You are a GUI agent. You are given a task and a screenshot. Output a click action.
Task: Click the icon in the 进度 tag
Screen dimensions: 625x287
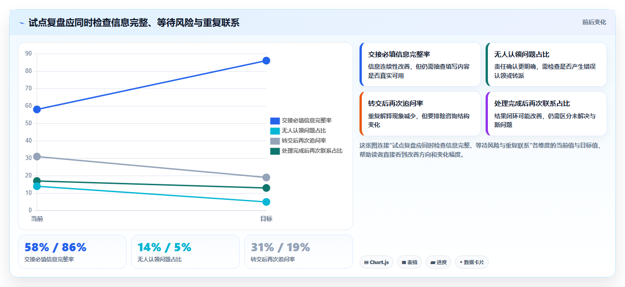432,263
